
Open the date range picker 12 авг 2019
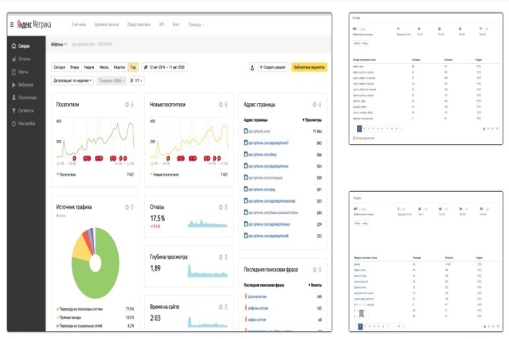pyautogui.click(x=164, y=67)
